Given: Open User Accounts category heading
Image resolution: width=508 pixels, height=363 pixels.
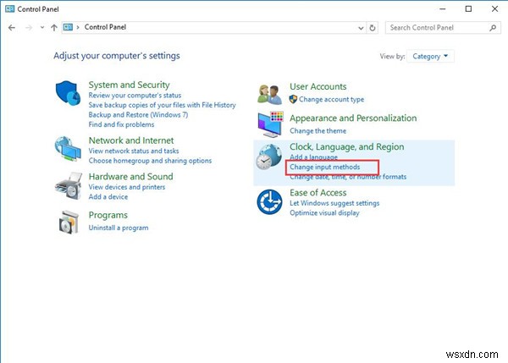Looking at the screenshot, I should point(318,86).
